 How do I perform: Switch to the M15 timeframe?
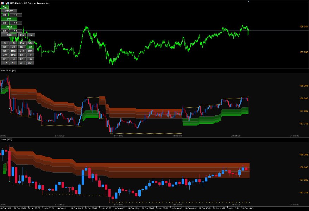pos(30,51)
